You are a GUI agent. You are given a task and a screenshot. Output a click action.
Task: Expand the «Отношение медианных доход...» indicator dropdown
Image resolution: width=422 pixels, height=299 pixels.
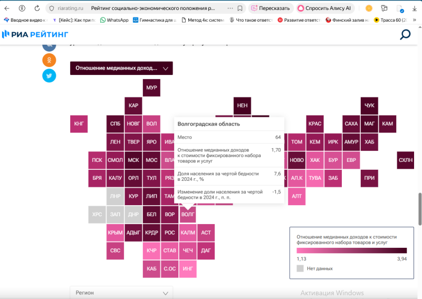tap(121, 69)
